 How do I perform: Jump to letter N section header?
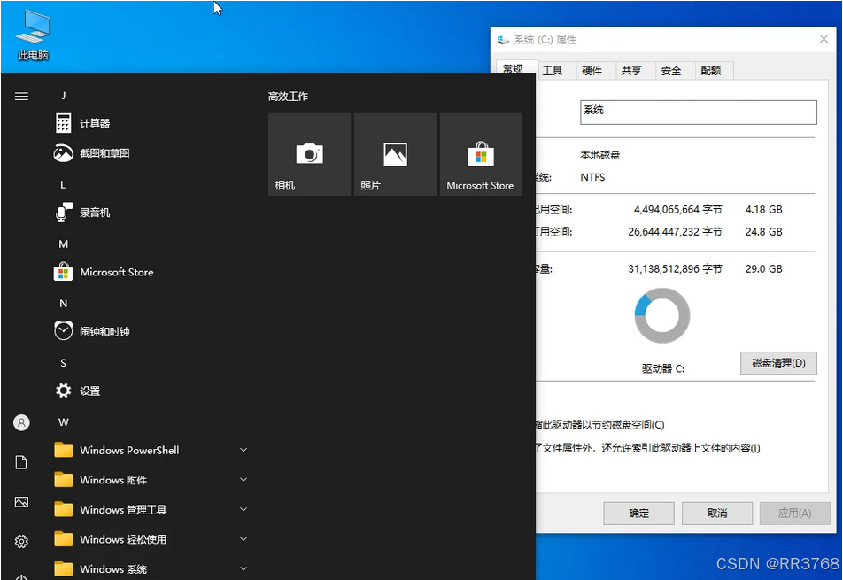(64, 304)
